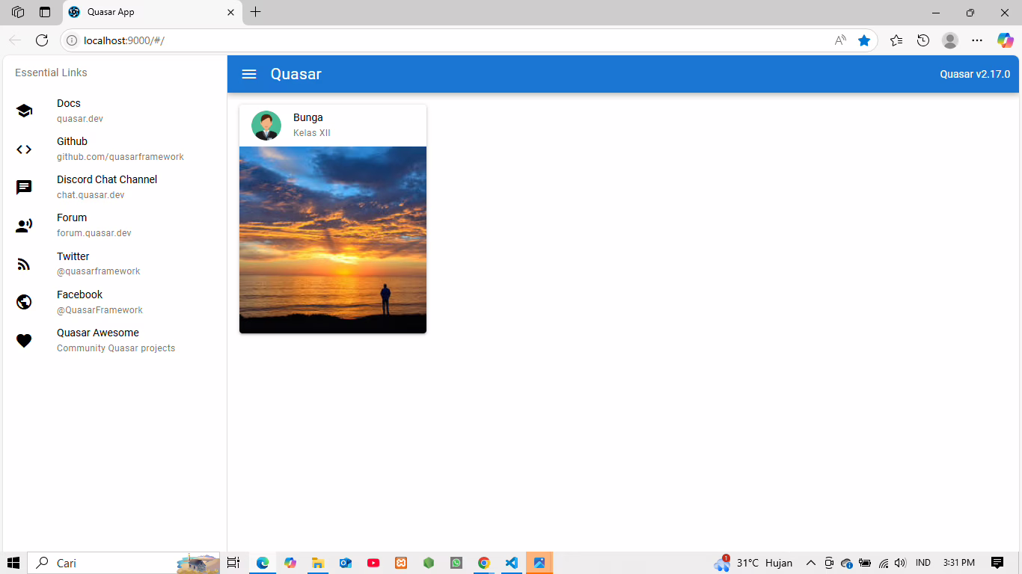
Task: Click the Discord Chat Channel message icon
Action: pyautogui.click(x=24, y=188)
